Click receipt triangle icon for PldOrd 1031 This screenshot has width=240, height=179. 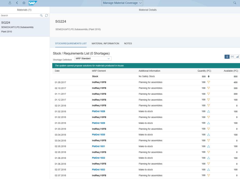point(208,146)
